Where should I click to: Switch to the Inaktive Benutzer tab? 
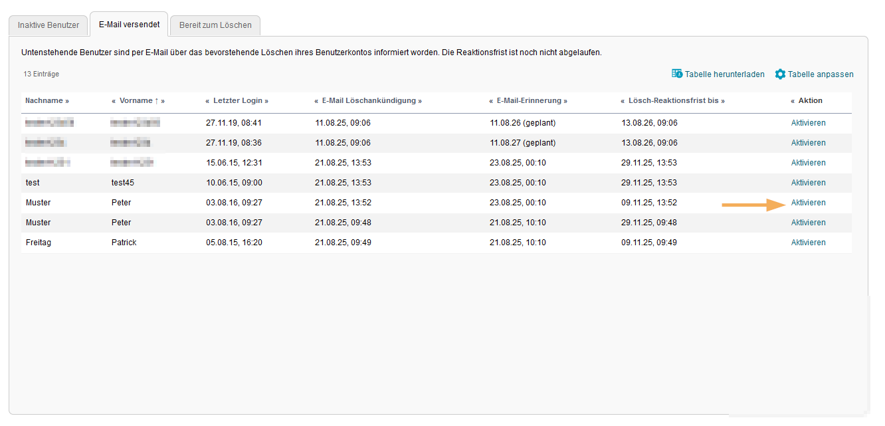47,25
